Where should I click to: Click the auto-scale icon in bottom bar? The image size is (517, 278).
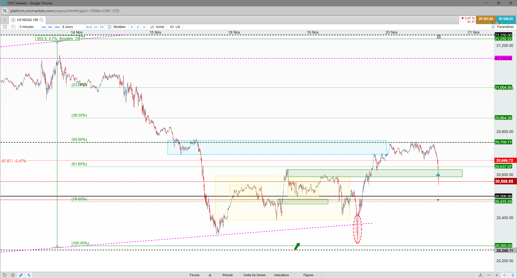tap(480, 275)
